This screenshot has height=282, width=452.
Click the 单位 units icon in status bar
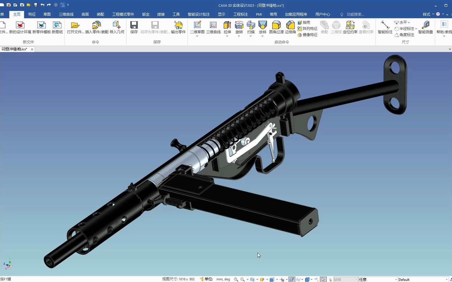pos(202,279)
